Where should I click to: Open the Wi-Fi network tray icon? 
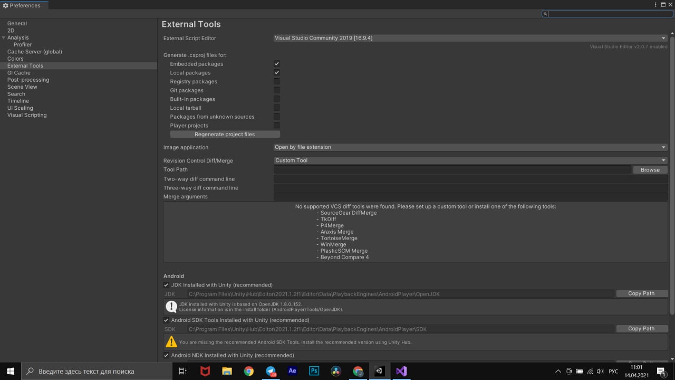[x=590, y=371]
